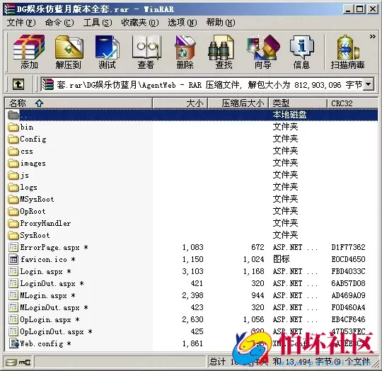382x371 pixels.
Task: Click the status bar drive and key icon
Action: 18,363
